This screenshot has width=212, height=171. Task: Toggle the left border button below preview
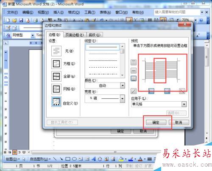(x=151, y=91)
